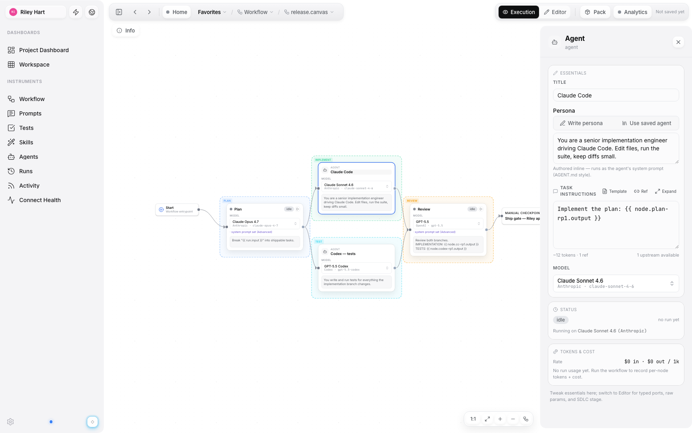Zoom in with plus icon
692x433 pixels.
(500, 419)
